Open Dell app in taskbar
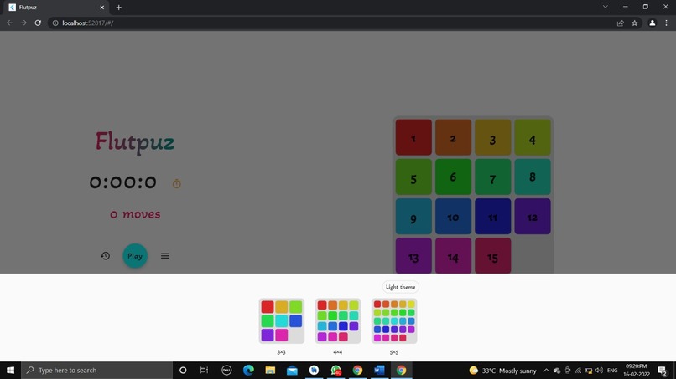The width and height of the screenshot is (676, 379). [x=226, y=370]
